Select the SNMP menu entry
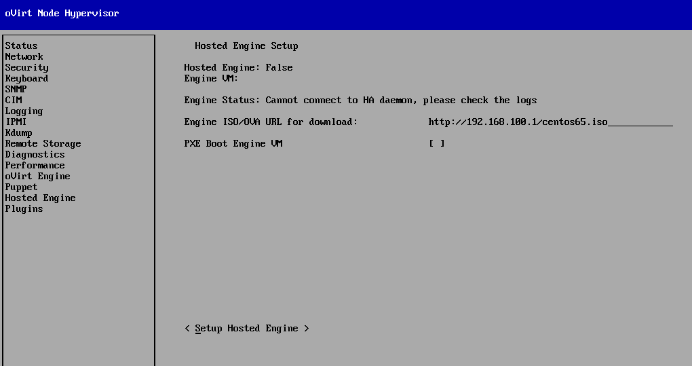The image size is (692, 366). tap(16, 89)
